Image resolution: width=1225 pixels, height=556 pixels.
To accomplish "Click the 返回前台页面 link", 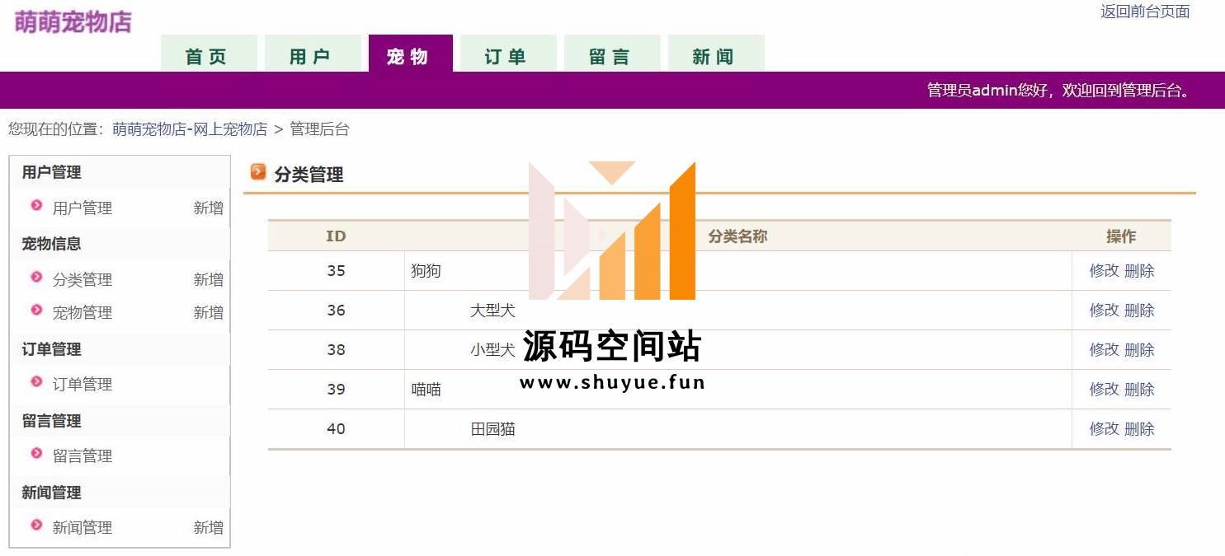I will (x=1145, y=12).
